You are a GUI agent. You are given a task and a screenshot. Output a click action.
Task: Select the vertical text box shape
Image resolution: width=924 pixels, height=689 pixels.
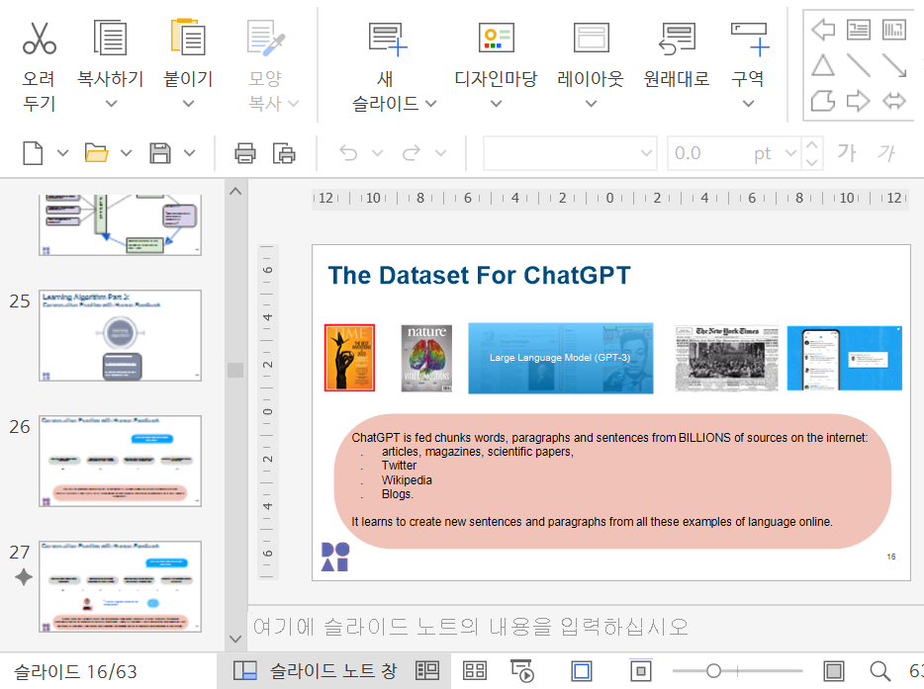click(x=894, y=30)
